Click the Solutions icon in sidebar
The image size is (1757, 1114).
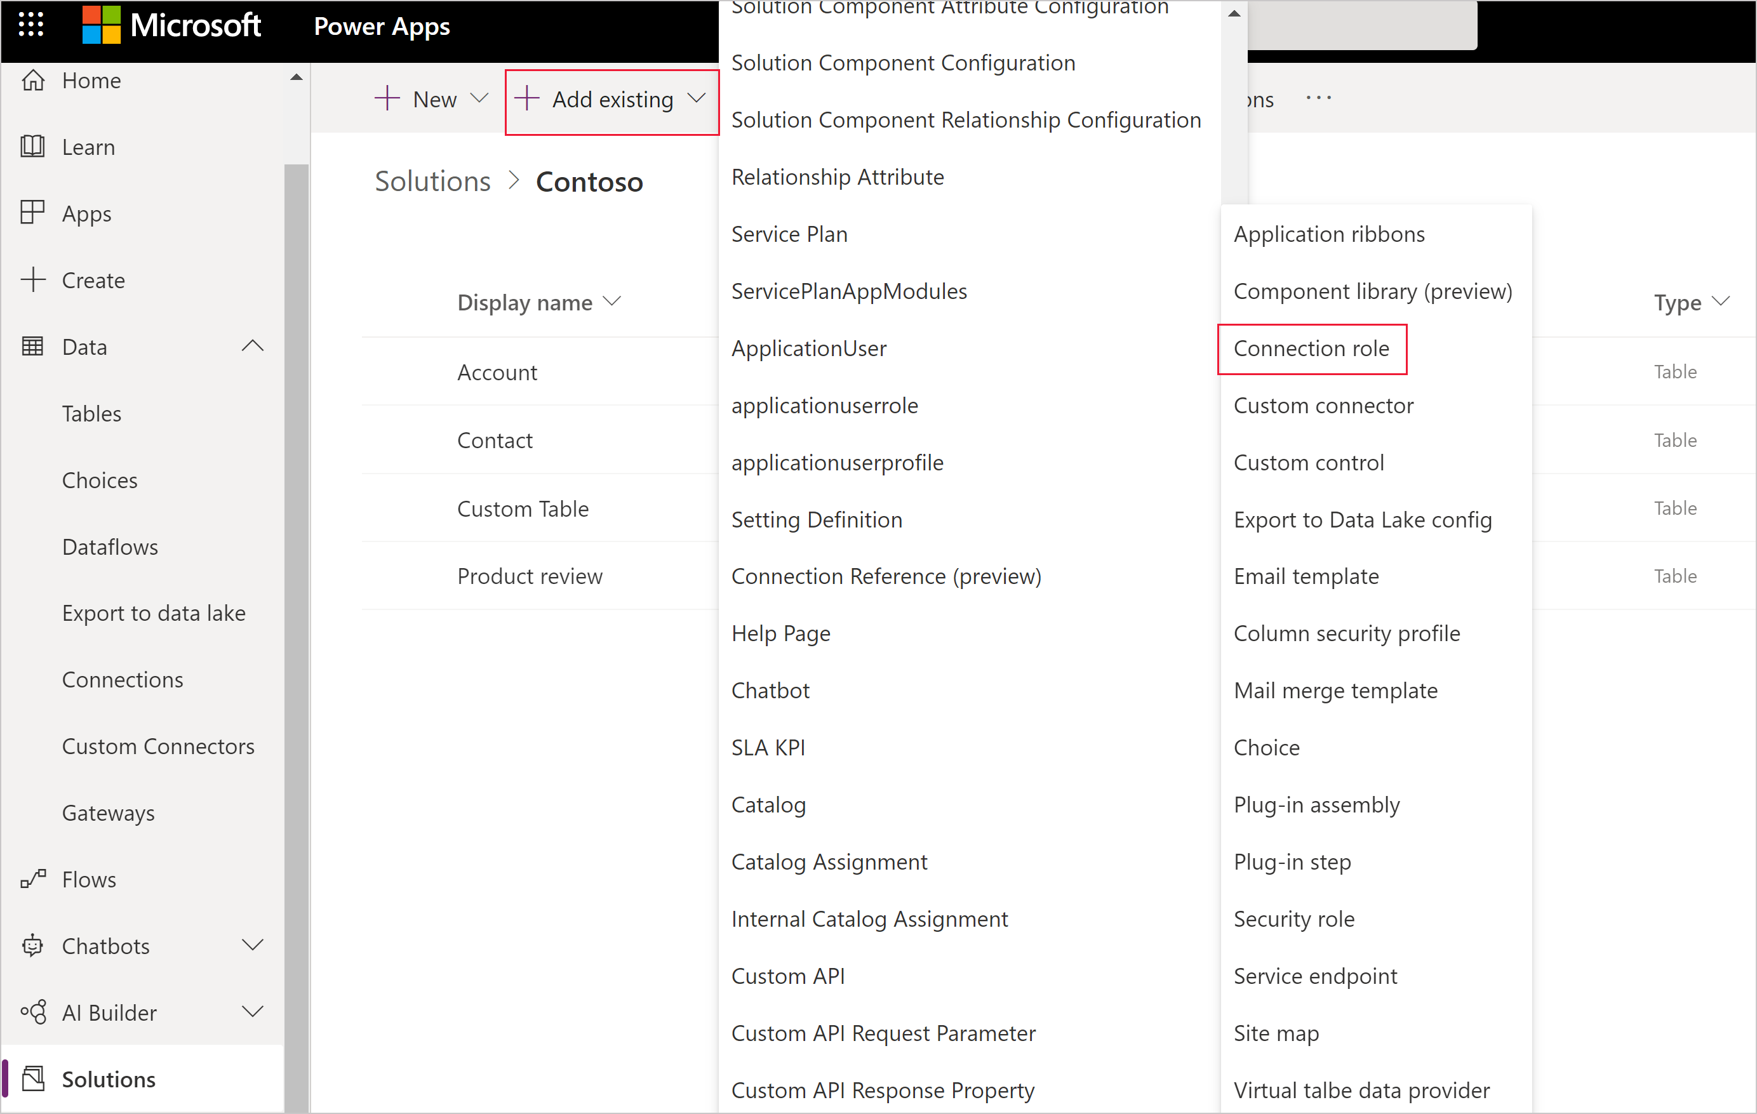(34, 1077)
